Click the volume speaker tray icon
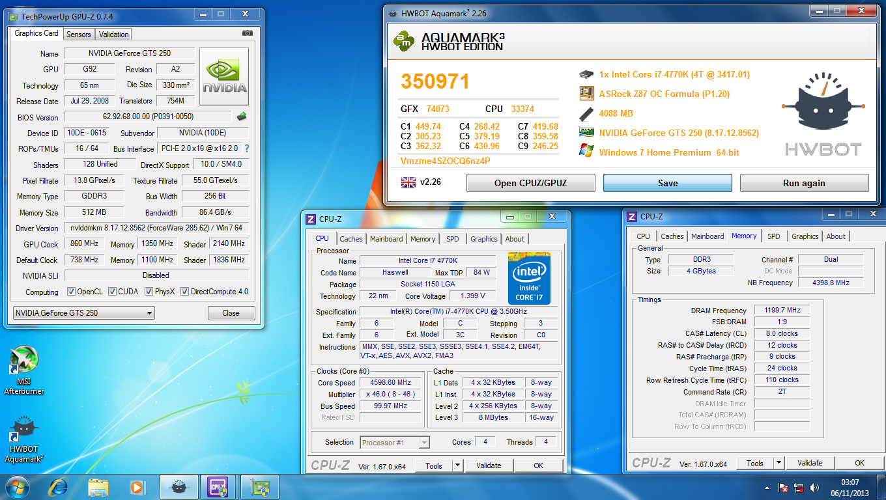Image resolution: width=886 pixels, height=500 pixels. coord(814,487)
